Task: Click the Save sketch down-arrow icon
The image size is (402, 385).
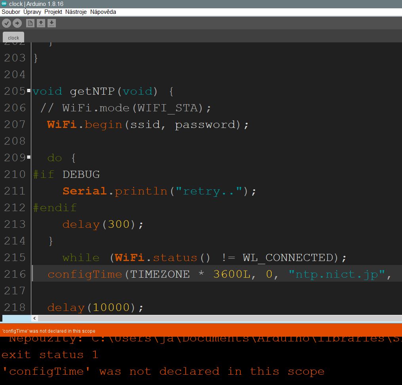Action: (51, 23)
